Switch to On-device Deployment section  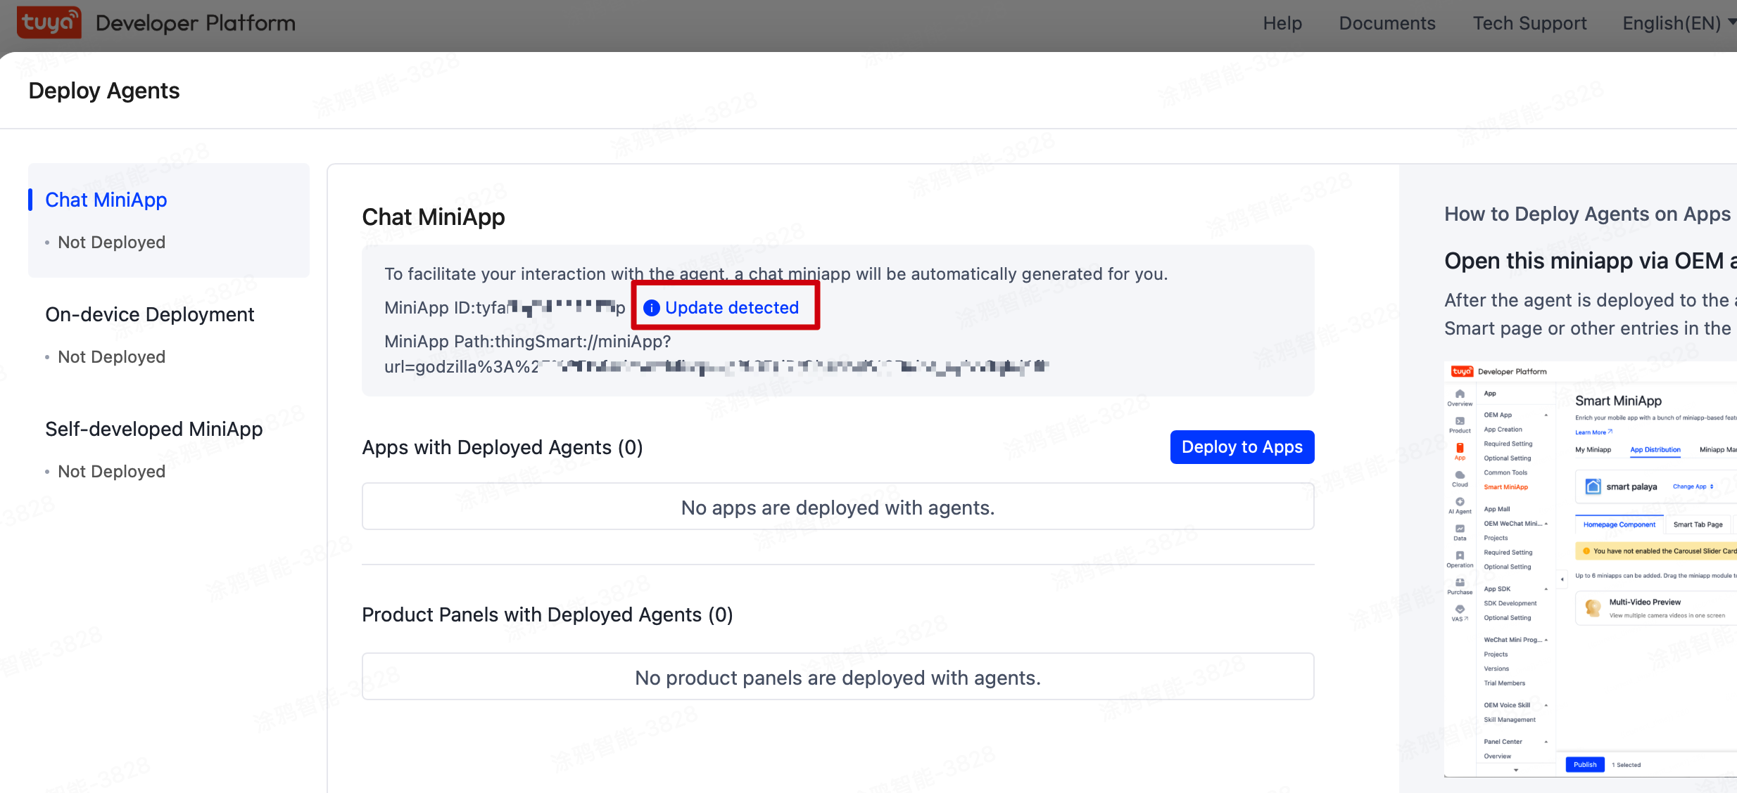[149, 314]
